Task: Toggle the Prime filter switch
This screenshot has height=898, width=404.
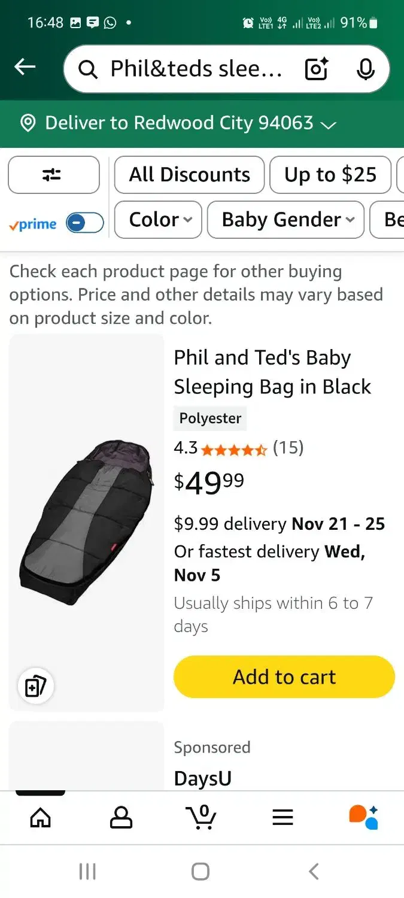Action: [x=84, y=223]
